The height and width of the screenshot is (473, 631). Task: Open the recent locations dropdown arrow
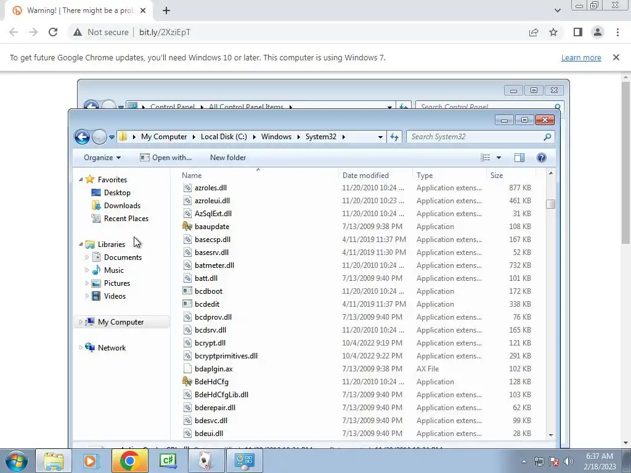pos(112,137)
